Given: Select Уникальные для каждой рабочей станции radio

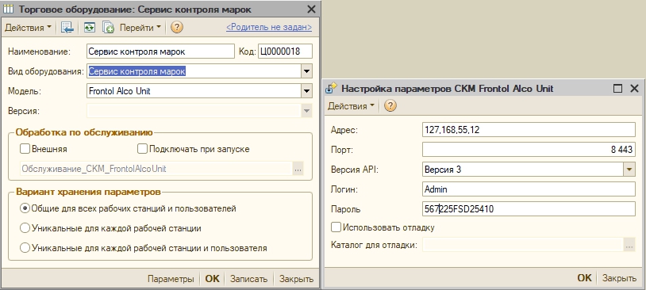Looking at the screenshot, I should tap(25, 228).
